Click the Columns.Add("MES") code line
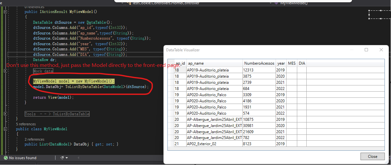This screenshot has width=391, height=165. [x=80, y=49]
